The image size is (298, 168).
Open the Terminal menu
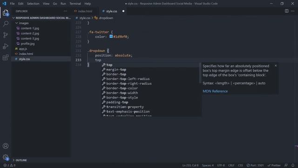click(x=75, y=4)
